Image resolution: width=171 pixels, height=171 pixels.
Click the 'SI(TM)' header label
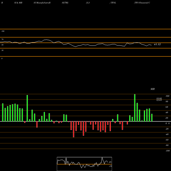tap(65, 3)
